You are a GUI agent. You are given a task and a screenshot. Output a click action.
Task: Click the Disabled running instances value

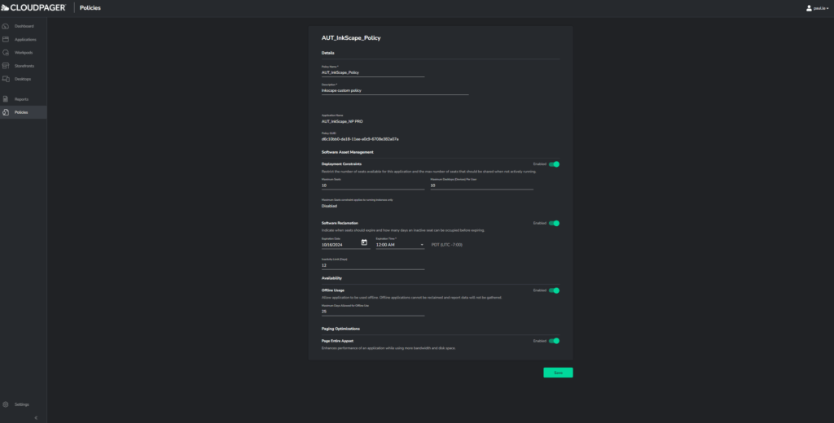coord(329,206)
